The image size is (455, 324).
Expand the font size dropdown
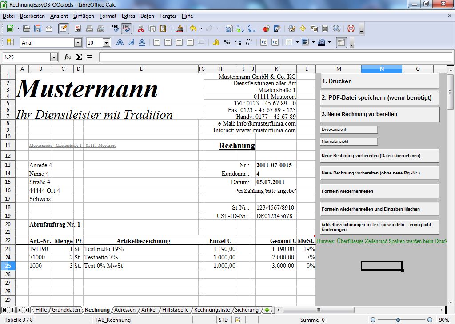pos(106,43)
